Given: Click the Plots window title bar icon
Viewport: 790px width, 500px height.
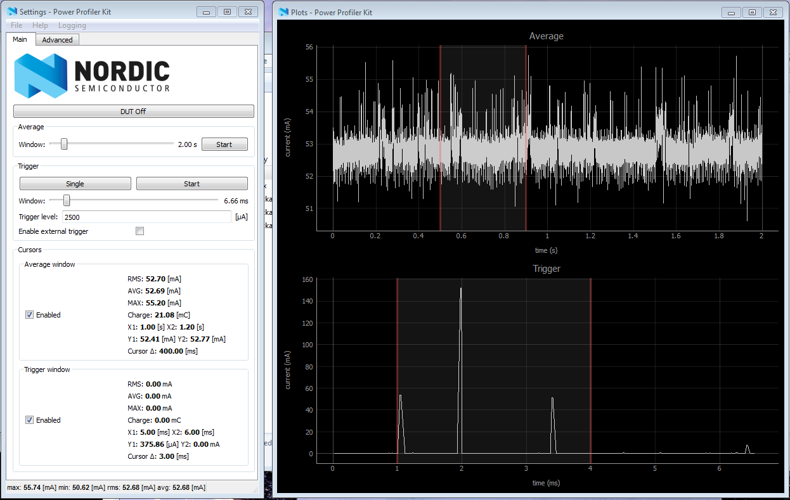Looking at the screenshot, I should [283, 12].
